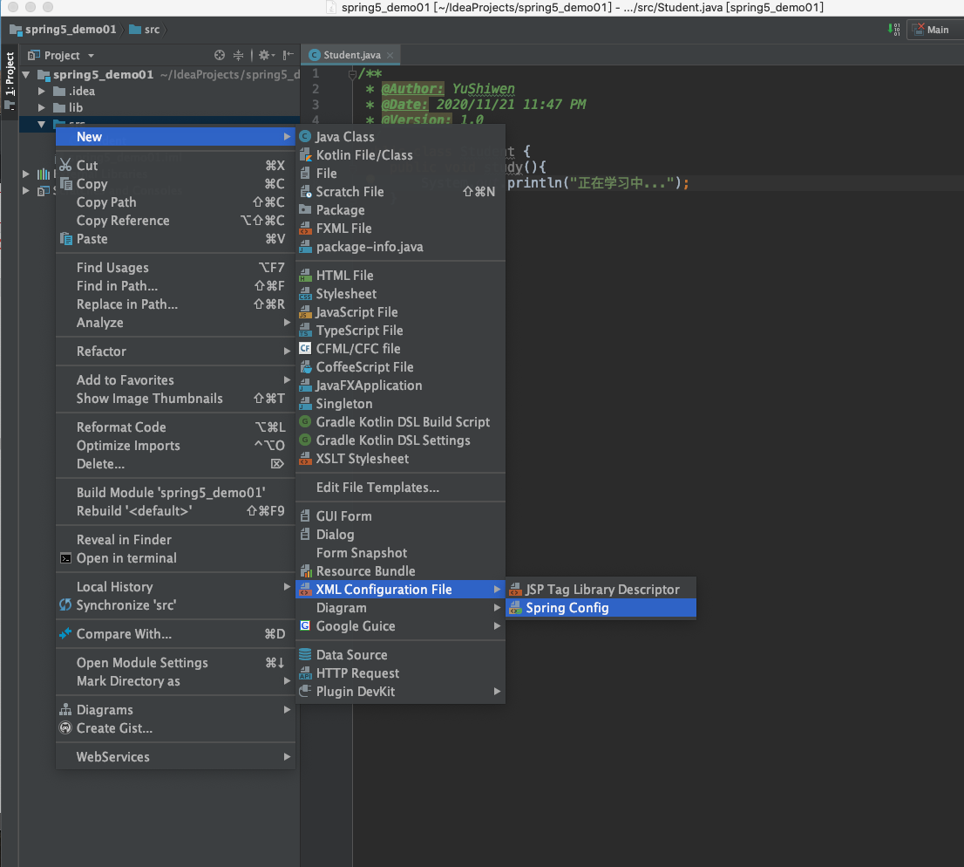This screenshot has height=867, width=964.
Task: Click the Stylesheet CSS icon
Action: pos(305,294)
